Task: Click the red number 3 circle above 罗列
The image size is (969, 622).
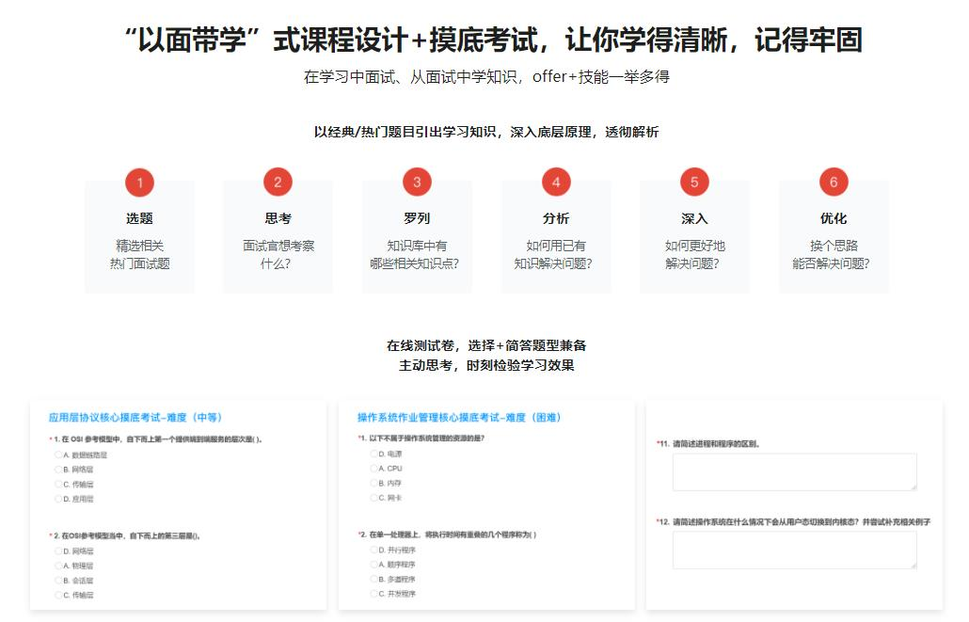Action: [x=417, y=183]
